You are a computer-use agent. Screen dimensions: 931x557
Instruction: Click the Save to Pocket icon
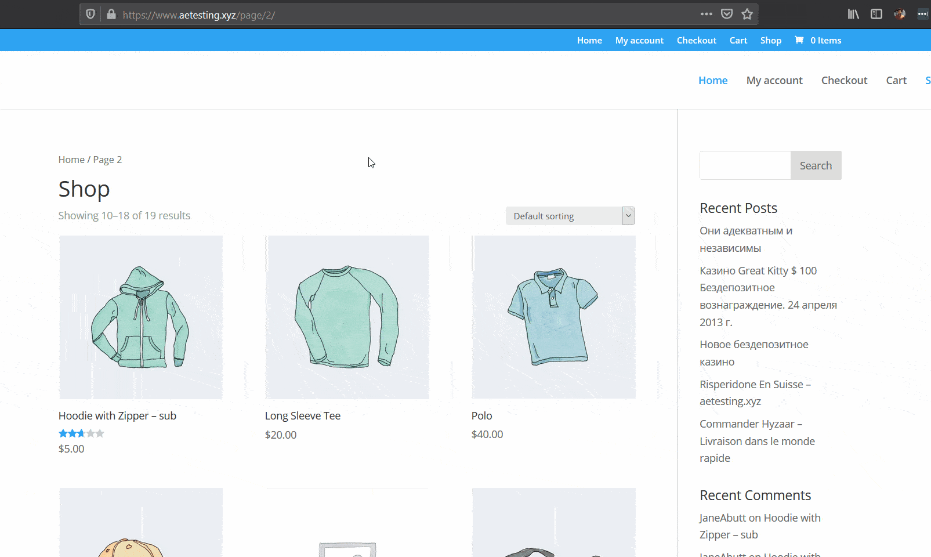coord(726,14)
